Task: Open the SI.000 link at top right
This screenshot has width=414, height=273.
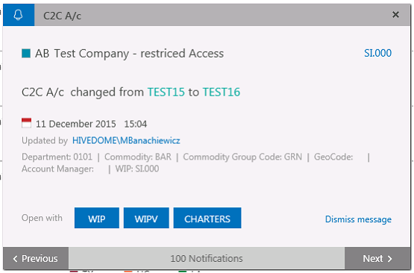Action: (377, 53)
